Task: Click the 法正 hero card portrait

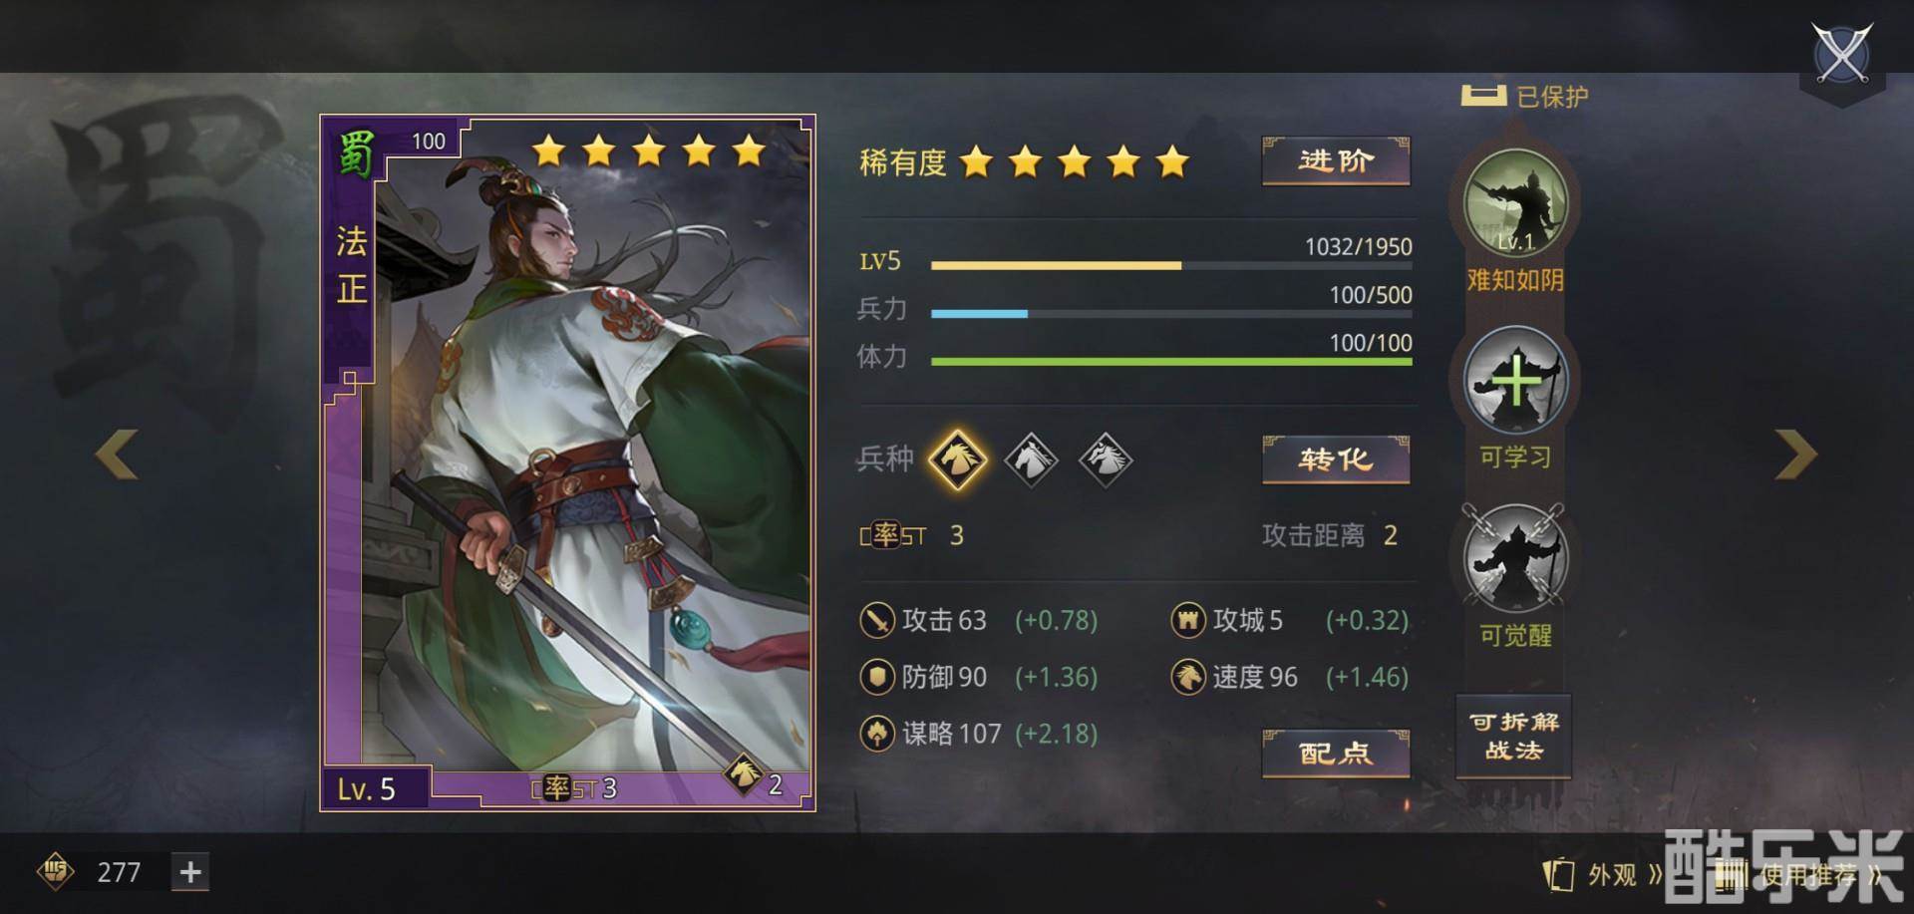Action: tap(567, 462)
